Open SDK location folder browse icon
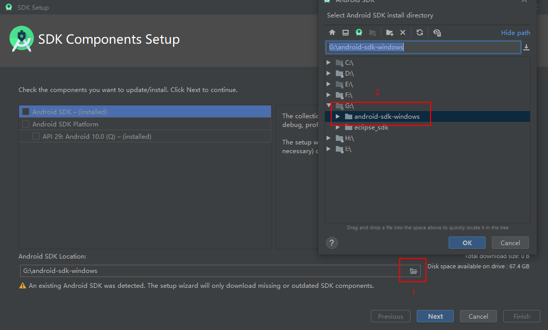This screenshot has height=330, width=548. [x=414, y=271]
